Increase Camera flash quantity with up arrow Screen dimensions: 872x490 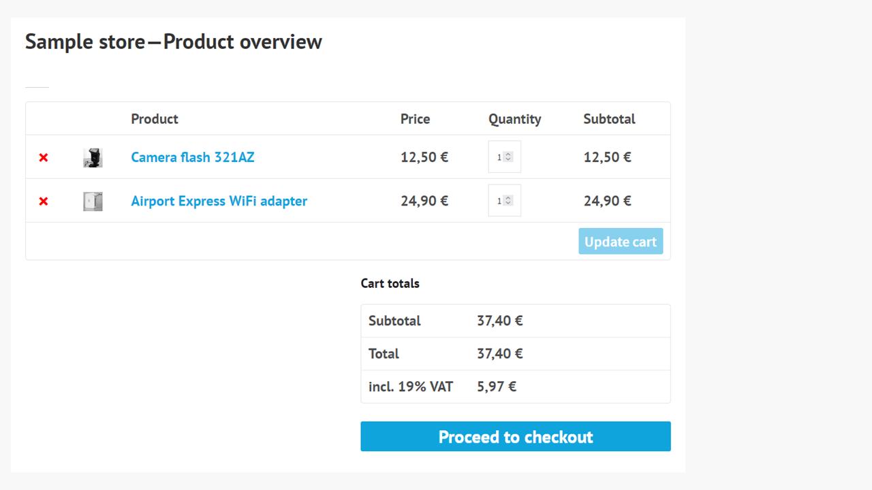[x=510, y=154]
